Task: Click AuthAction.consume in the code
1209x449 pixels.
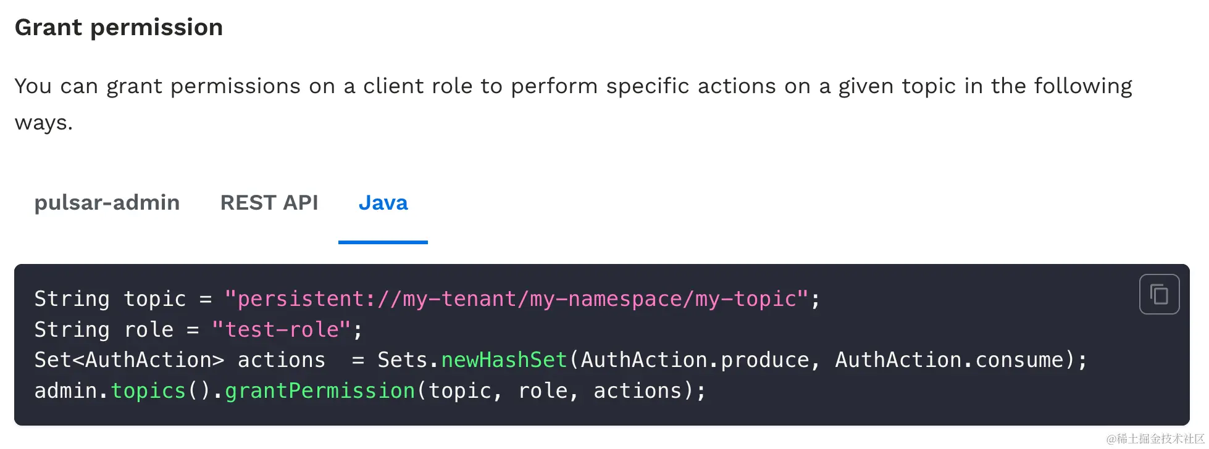Action: click(x=949, y=360)
